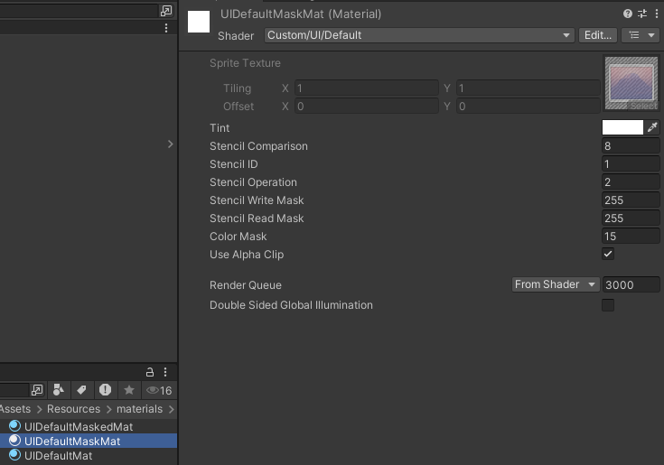Click the white Tint color swatch
The width and height of the screenshot is (664, 465).
[x=622, y=128]
